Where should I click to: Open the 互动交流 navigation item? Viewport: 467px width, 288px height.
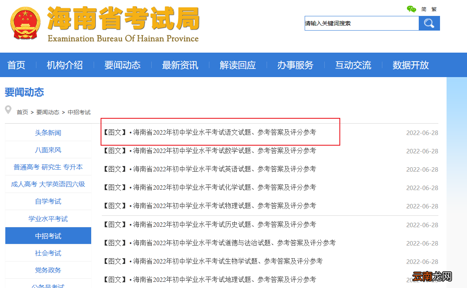353,65
